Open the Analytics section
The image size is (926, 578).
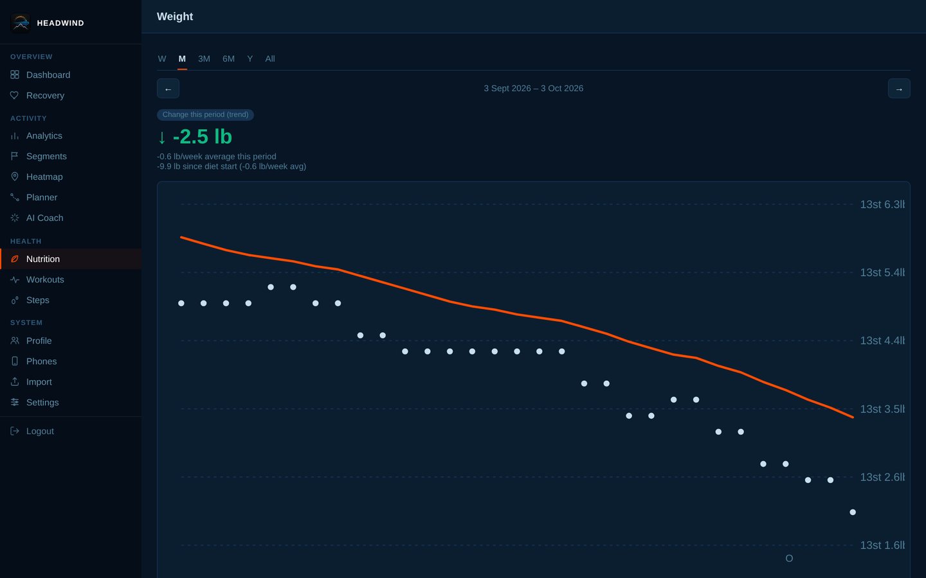(x=71, y=136)
